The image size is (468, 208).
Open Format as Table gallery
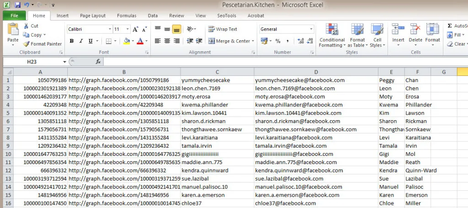357,36
